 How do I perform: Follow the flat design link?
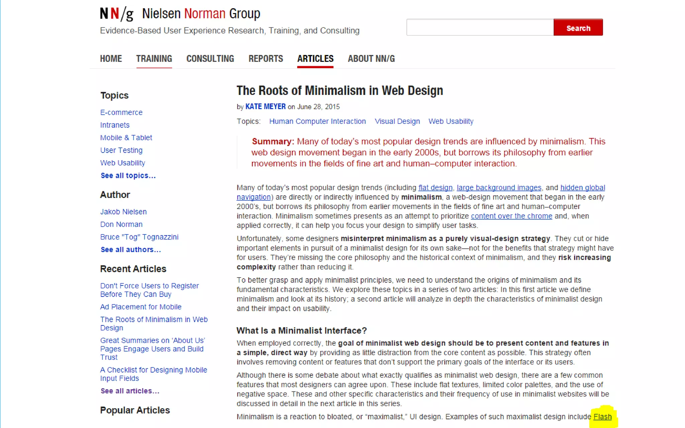click(x=435, y=188)
